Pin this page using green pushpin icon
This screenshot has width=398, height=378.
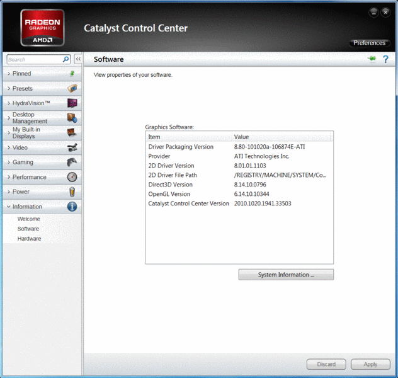click(x=372, y=59)
